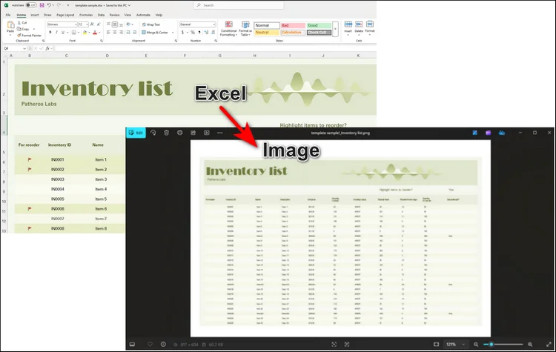Open the File menu in Excel

point(8,15)
